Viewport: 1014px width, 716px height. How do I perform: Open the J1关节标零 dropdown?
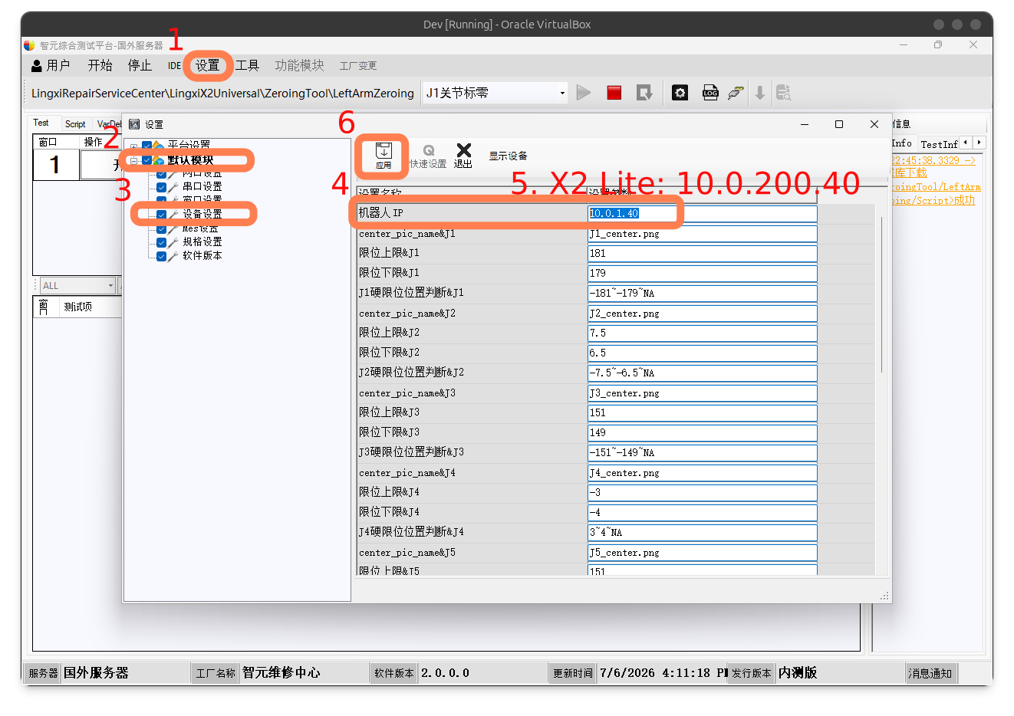coord(562,93)
